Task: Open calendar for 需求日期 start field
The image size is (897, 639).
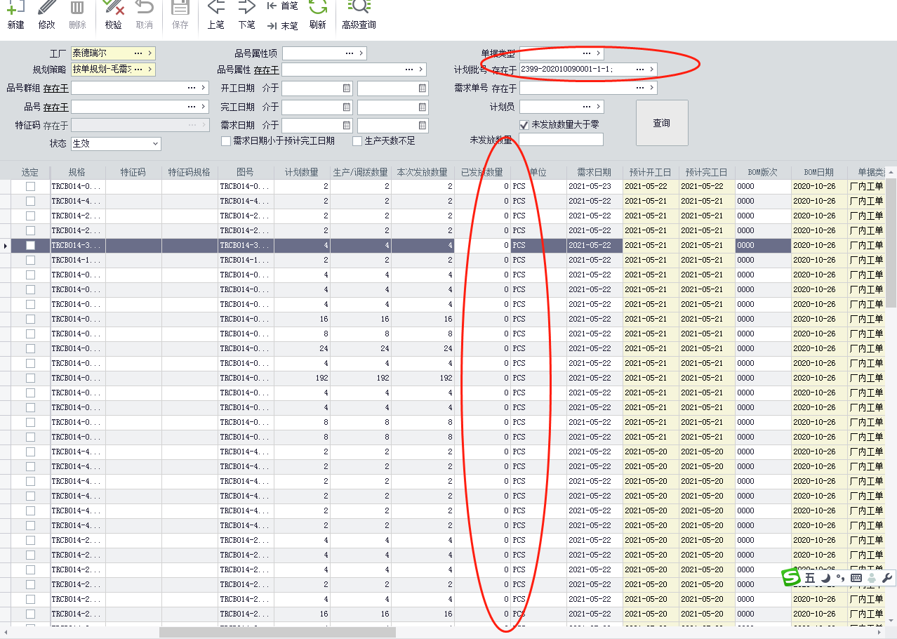Action: pos(347,126)
